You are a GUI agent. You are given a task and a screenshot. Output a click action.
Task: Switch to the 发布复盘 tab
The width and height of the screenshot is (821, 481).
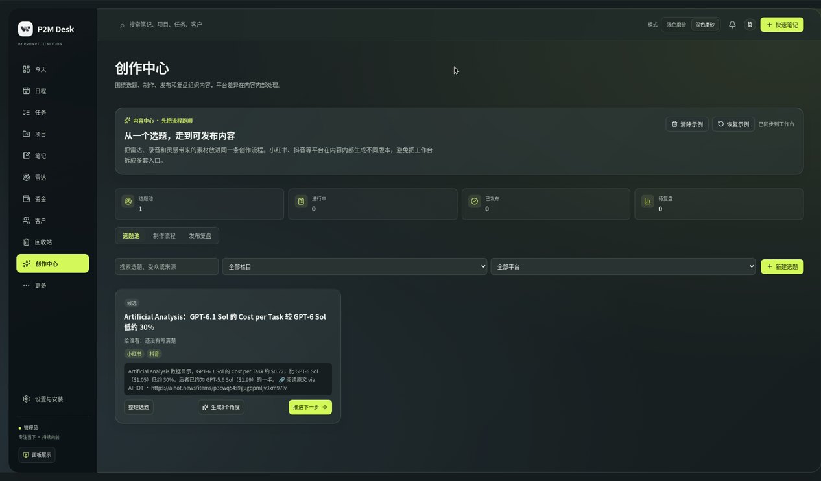(200, 236)
